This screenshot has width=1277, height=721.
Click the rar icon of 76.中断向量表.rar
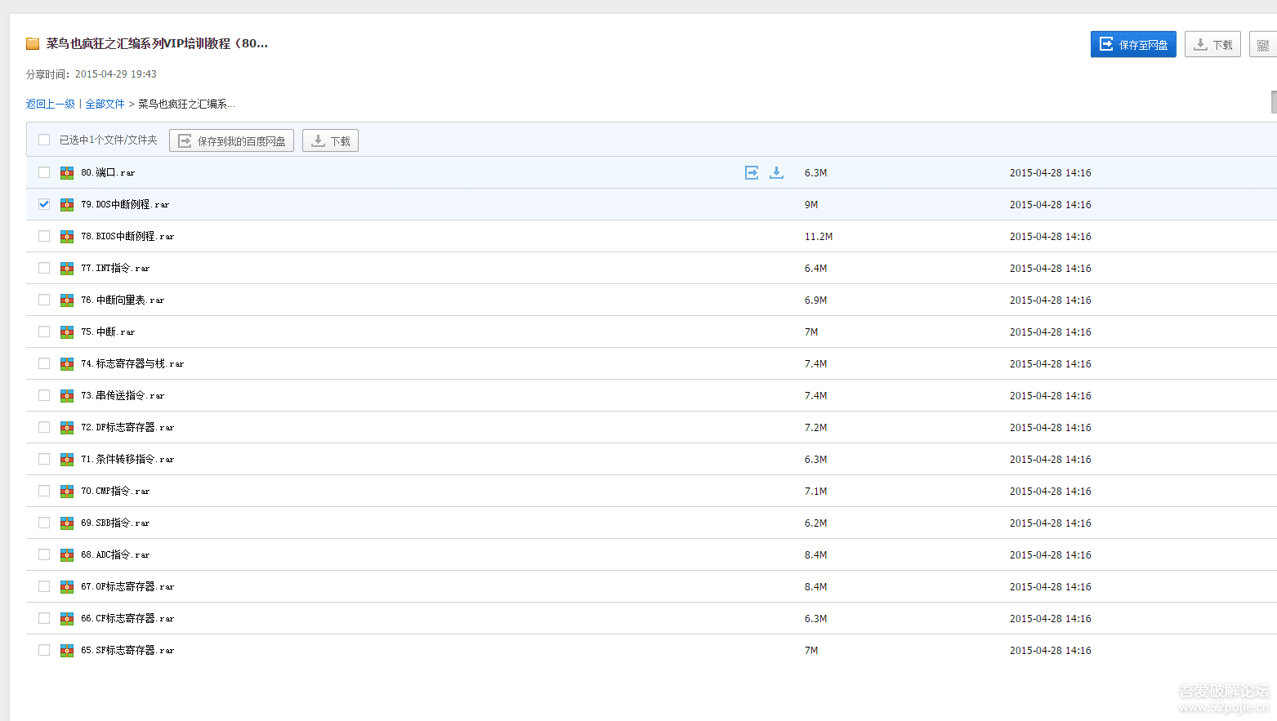67,300
